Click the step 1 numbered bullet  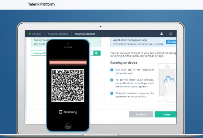[x=112, y=70]
